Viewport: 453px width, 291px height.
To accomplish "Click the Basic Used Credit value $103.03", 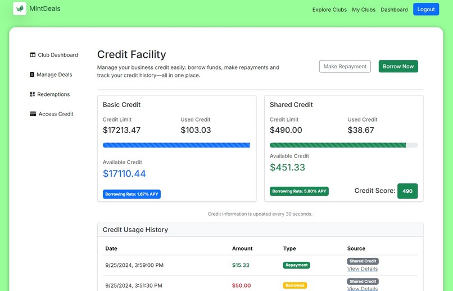I will pos(196,130).
